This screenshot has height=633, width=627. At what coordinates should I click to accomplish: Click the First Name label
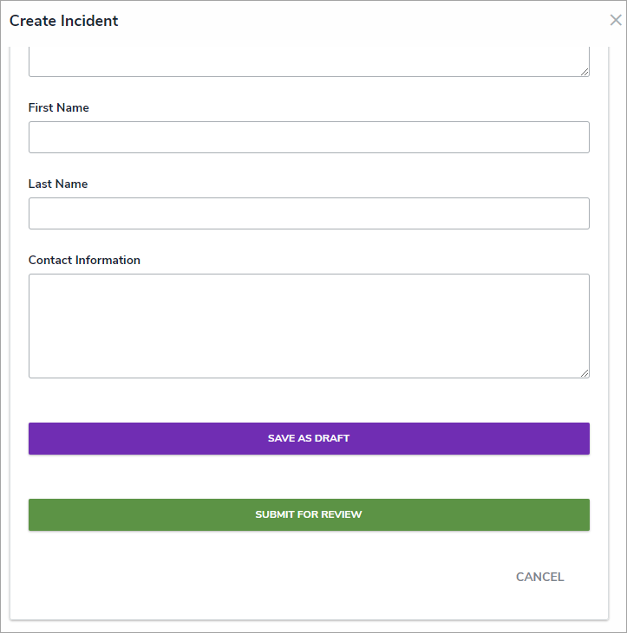point(59,108)
